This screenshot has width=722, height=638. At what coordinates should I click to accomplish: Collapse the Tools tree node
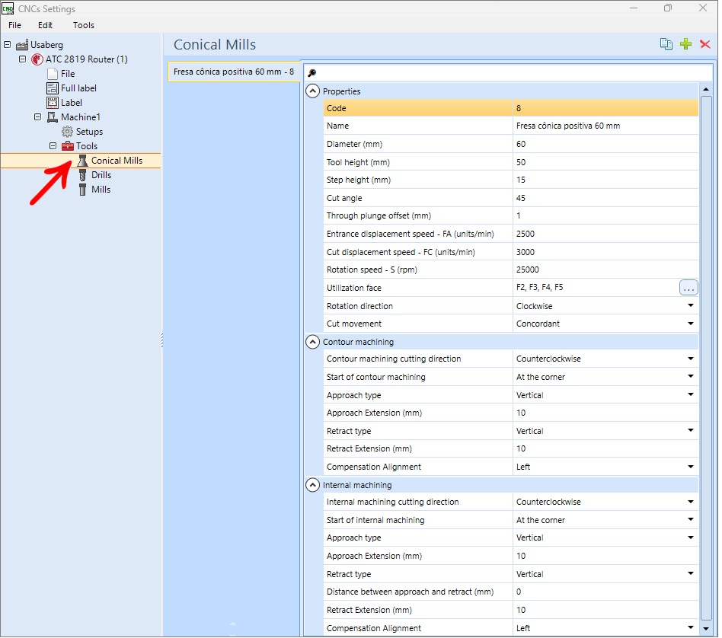tap(53, 146)
